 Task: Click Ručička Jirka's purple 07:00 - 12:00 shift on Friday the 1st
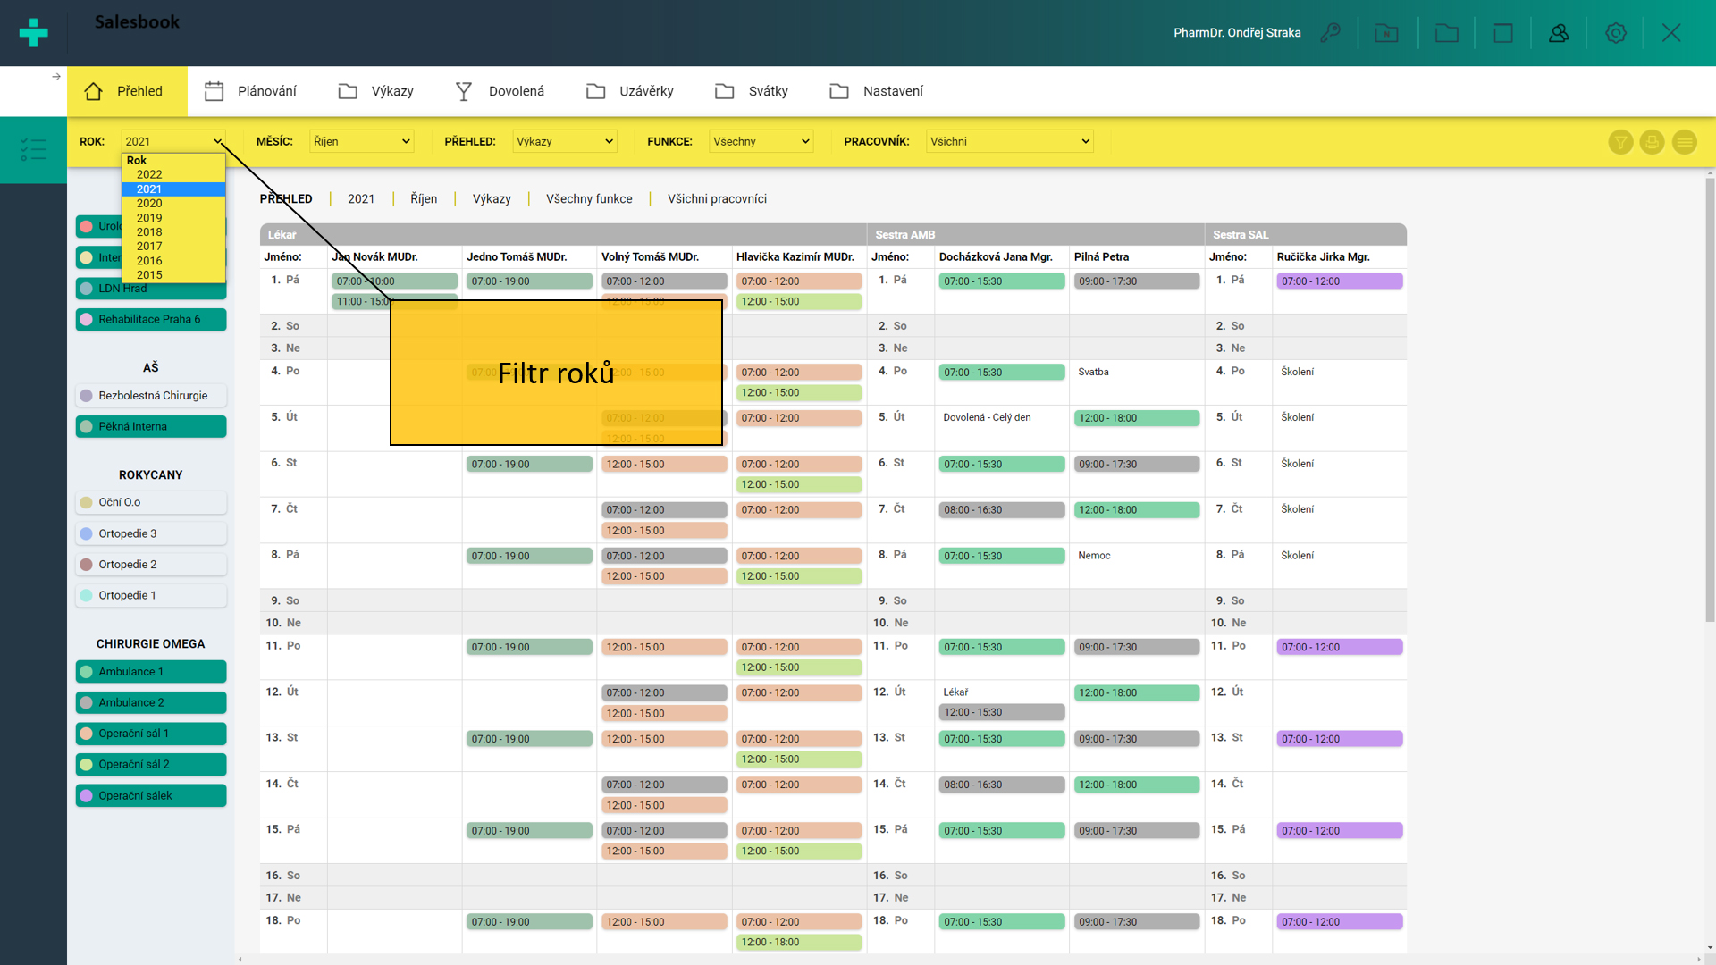[x=1339, y=281]
